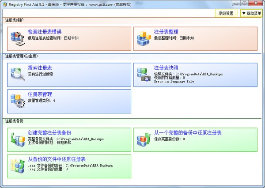Click the .reg 文件备份的数量 text
This screenshot has width=265, height=188.
tap(48, 169)
